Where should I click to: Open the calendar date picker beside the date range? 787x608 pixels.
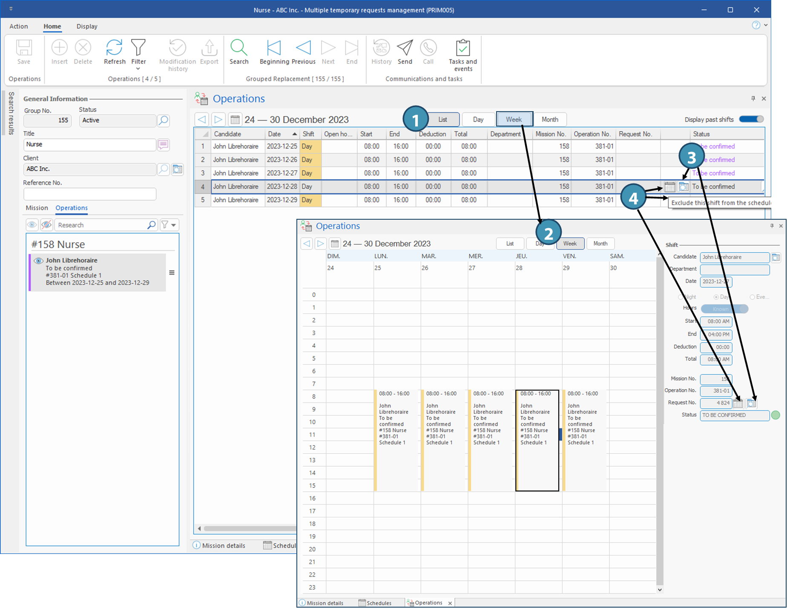235,120
